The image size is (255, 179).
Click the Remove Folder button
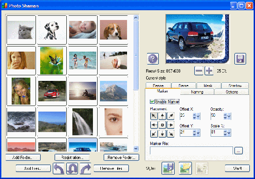121,157
